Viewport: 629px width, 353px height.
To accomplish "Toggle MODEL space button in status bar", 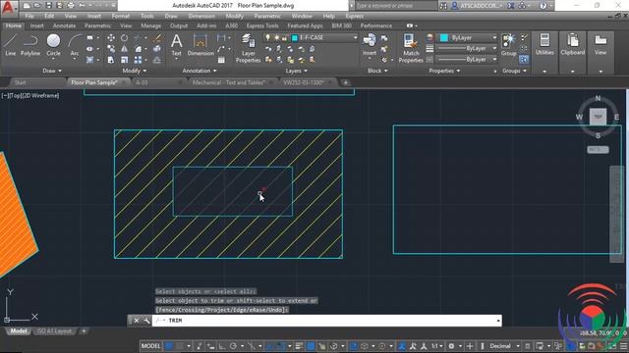I will click(x=150, y=346).
